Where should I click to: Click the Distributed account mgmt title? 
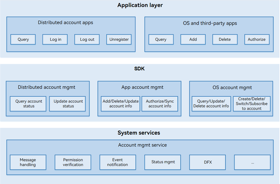[x=46, y=87]
